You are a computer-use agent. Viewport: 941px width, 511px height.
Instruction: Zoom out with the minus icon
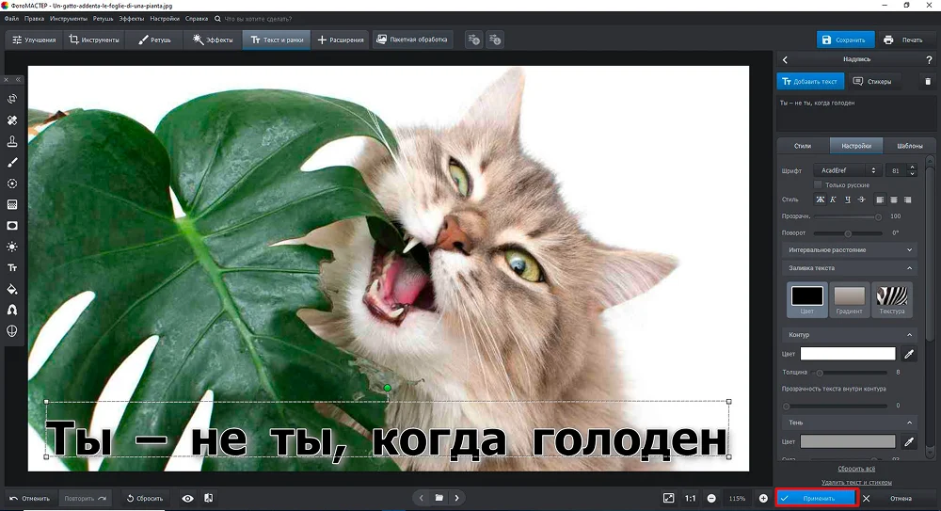[x=711, y=499]
